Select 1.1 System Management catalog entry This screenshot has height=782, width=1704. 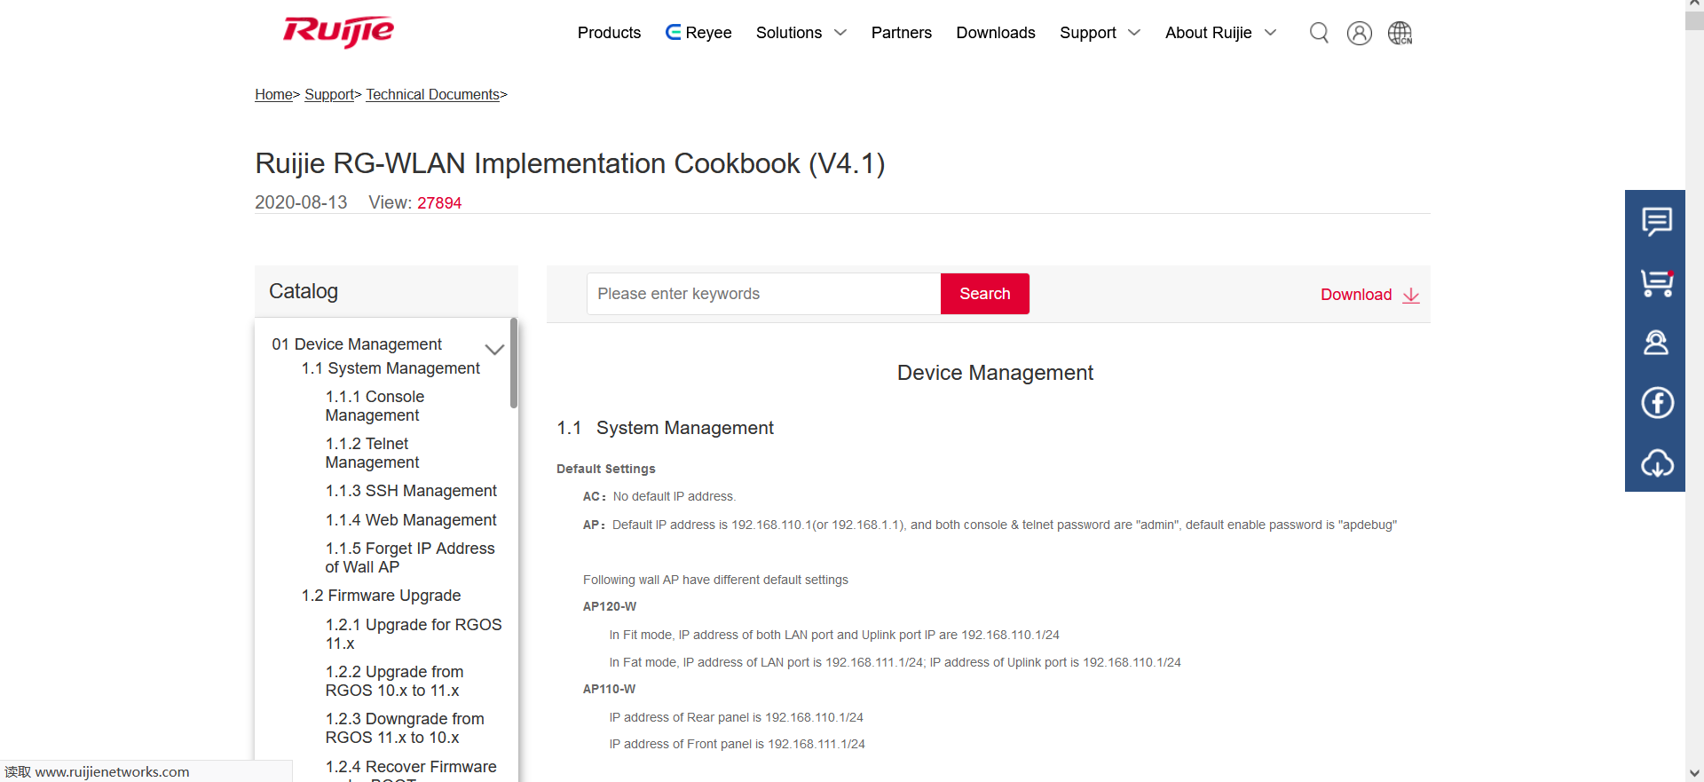point(390,368)
